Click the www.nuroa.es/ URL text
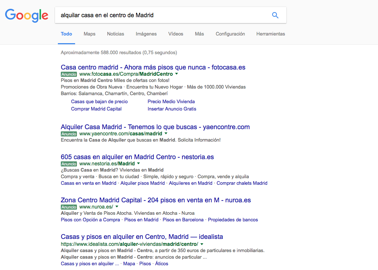 click(96, 207)
